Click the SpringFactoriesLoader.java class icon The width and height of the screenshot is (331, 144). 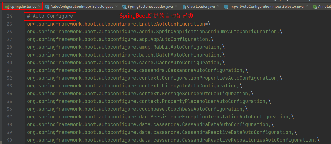pos(124,7)
